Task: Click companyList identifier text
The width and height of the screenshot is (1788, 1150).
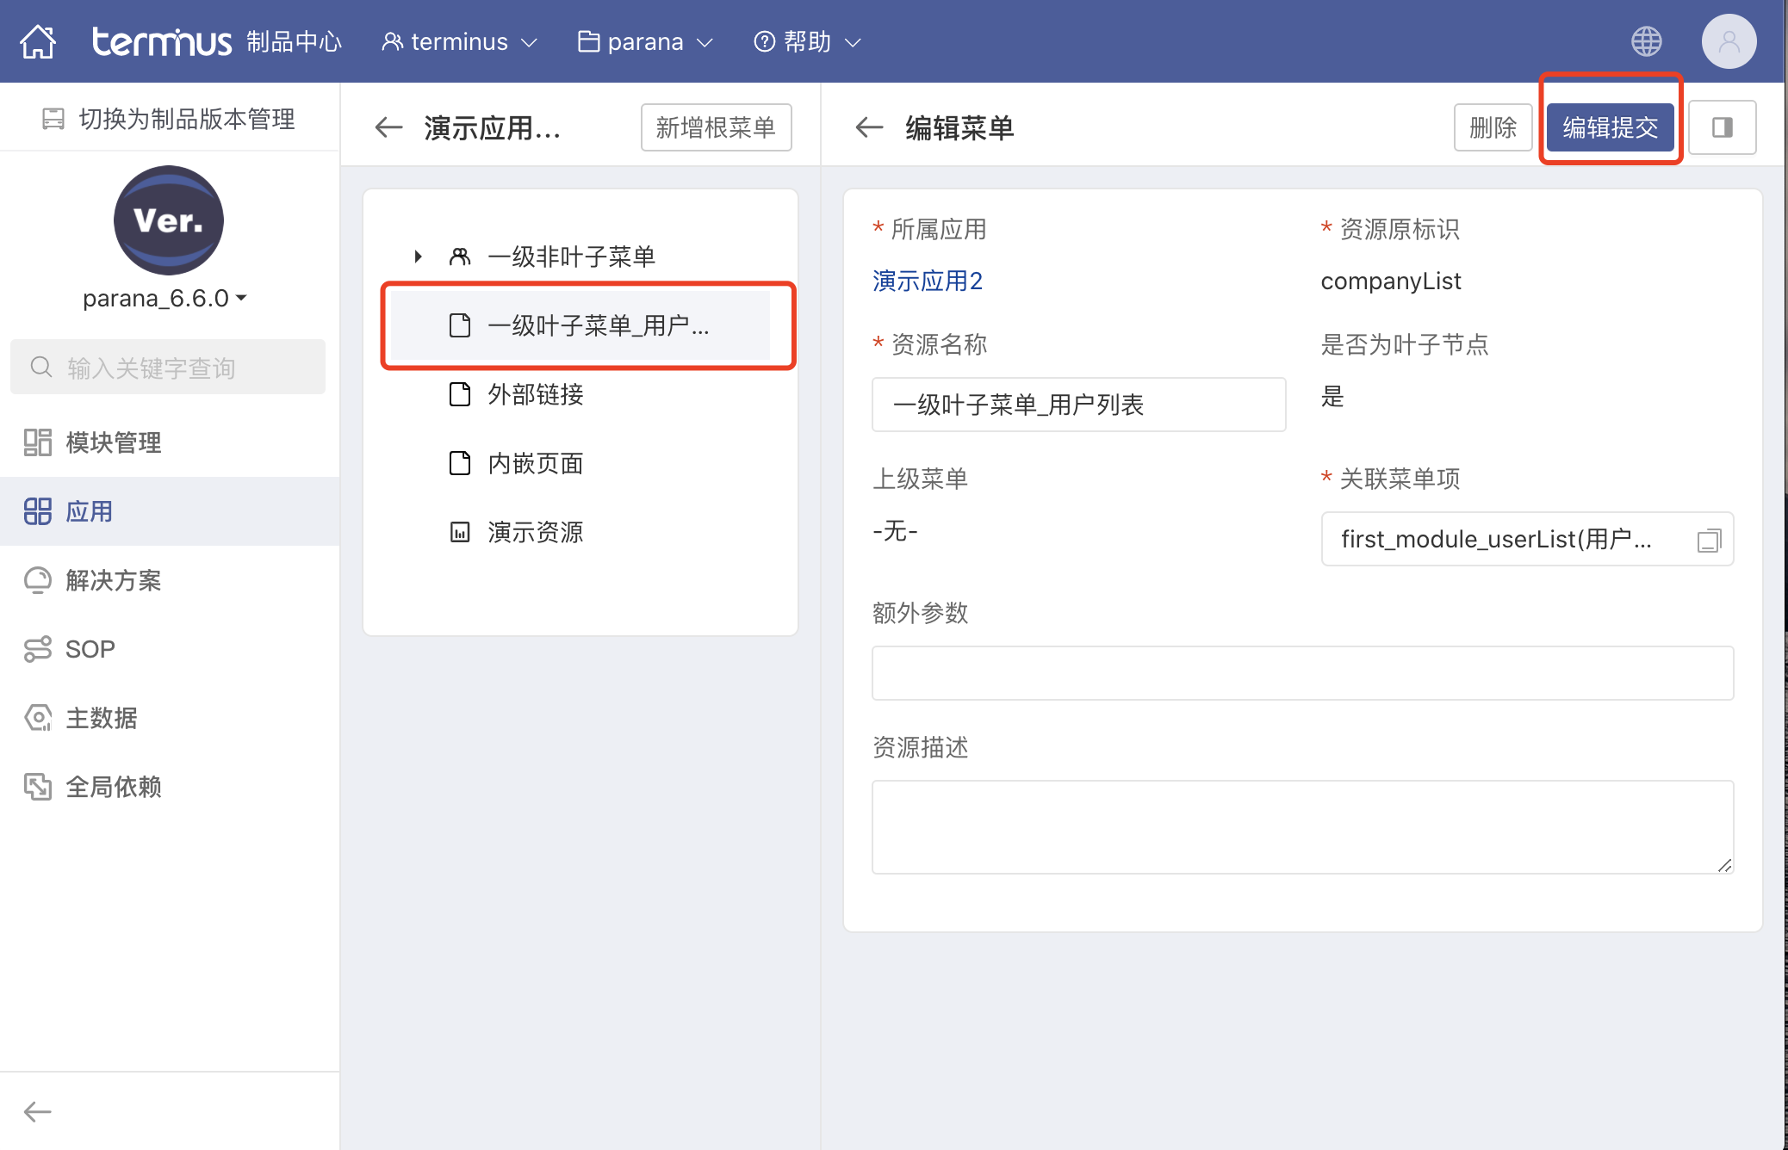Action: click(x=1391, y=281)
